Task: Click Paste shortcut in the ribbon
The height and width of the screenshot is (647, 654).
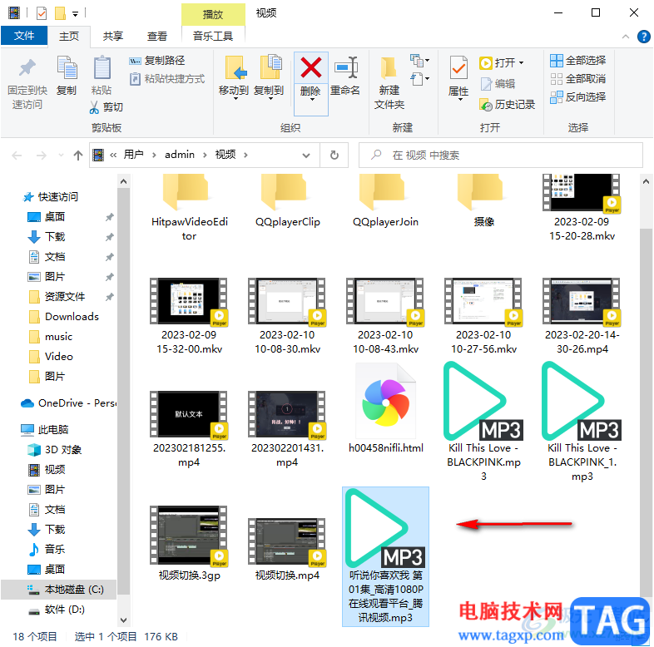Action: coord(168,79)
